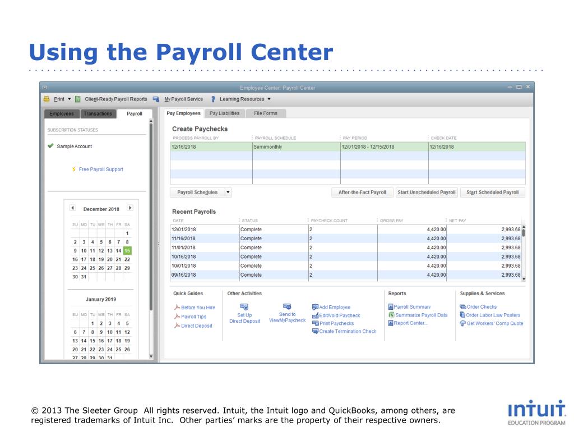Click the Report Center icon

pyautogui.click(x=391, y=323)
